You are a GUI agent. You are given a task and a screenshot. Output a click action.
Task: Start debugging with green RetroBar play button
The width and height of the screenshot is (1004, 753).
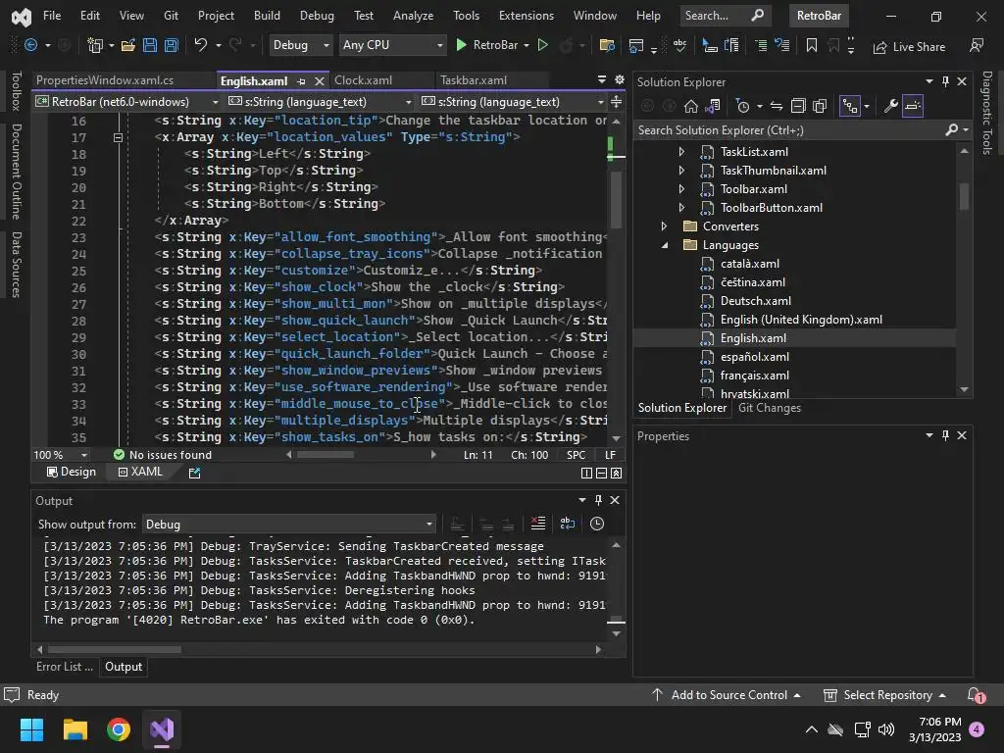tap(461, 45)
